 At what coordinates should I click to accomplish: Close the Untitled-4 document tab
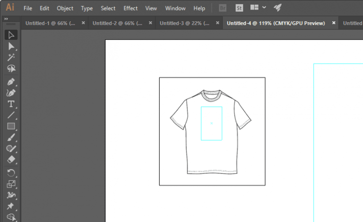[334, 23]
